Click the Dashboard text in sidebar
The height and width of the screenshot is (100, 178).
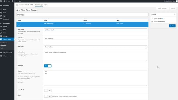6,5
